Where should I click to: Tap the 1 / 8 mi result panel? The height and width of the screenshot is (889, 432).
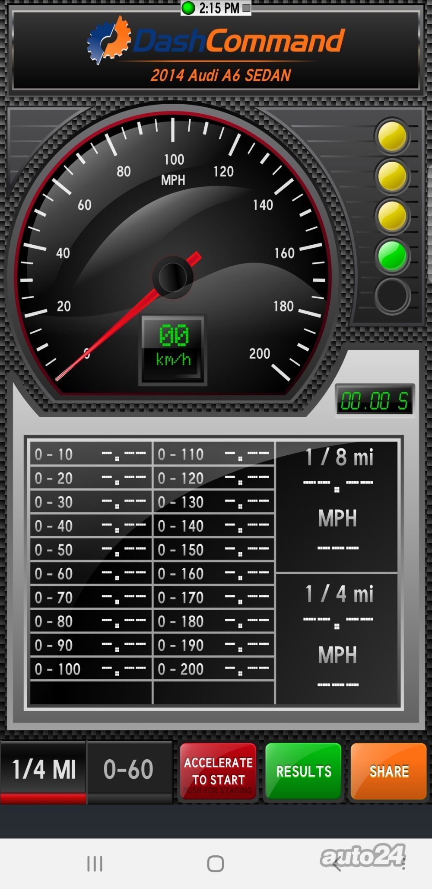pos(337,505)
